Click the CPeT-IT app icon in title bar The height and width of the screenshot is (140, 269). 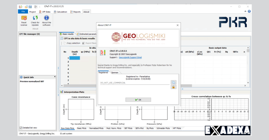[x=20, y=7]
